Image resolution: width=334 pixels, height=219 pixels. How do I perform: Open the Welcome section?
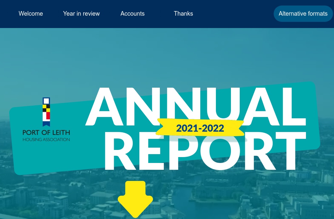click(31, 14)
